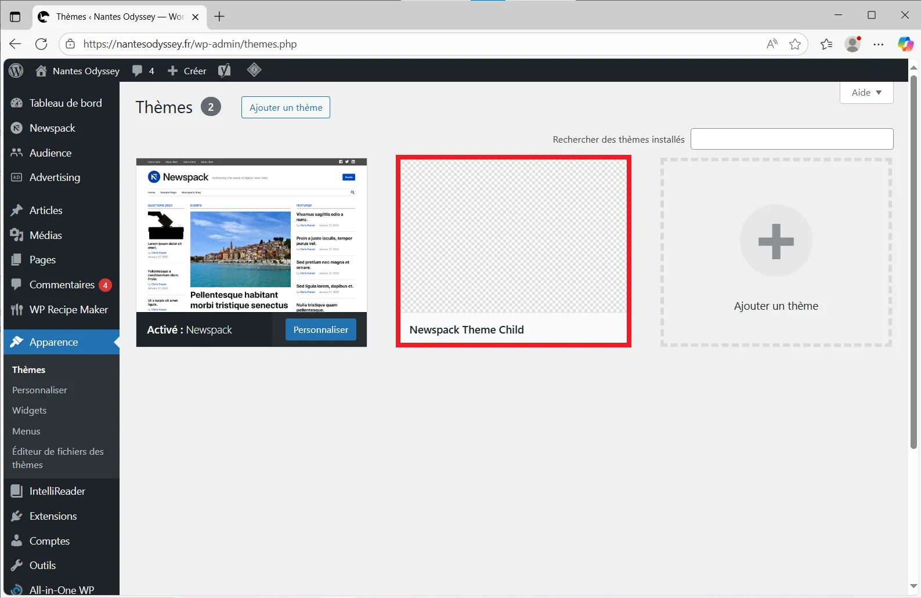Add this page to favorites star
This screenshot has height=598, width=921.
(x=794, y=44)
